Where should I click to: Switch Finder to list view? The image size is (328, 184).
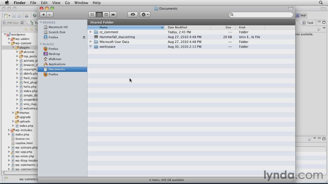(x=99, y=15)
